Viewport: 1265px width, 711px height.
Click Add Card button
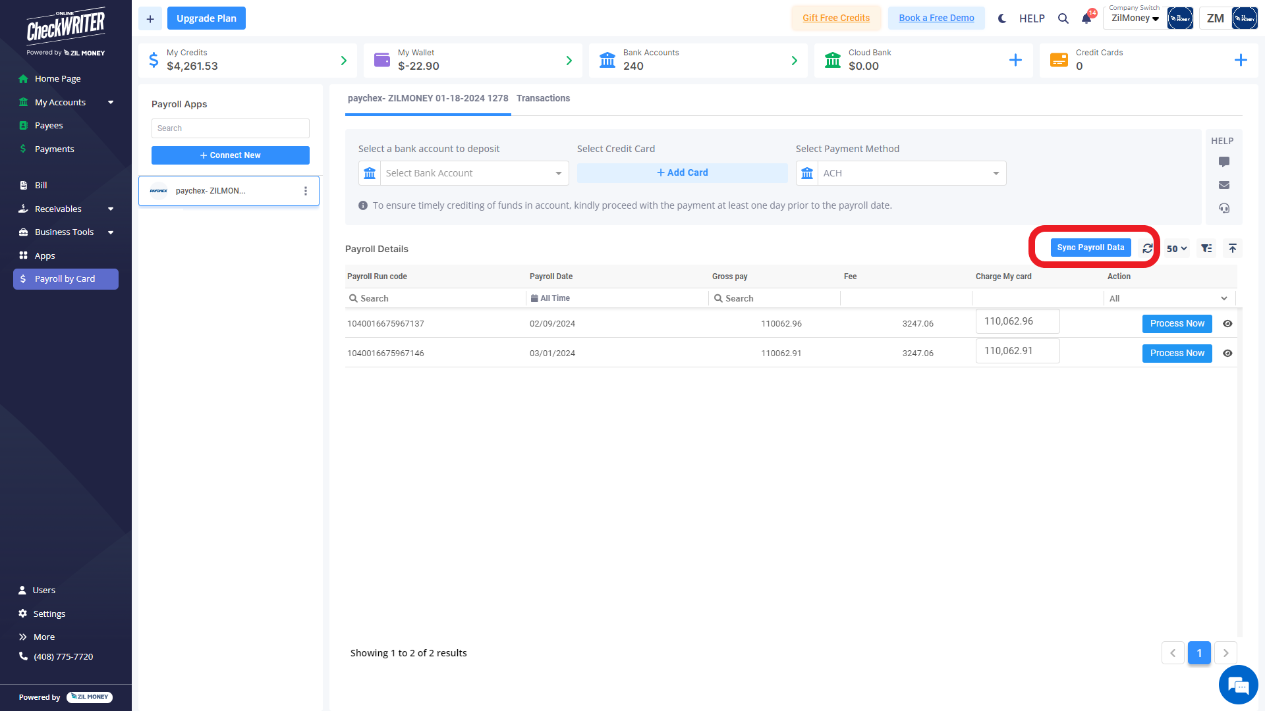coord(683,173)
